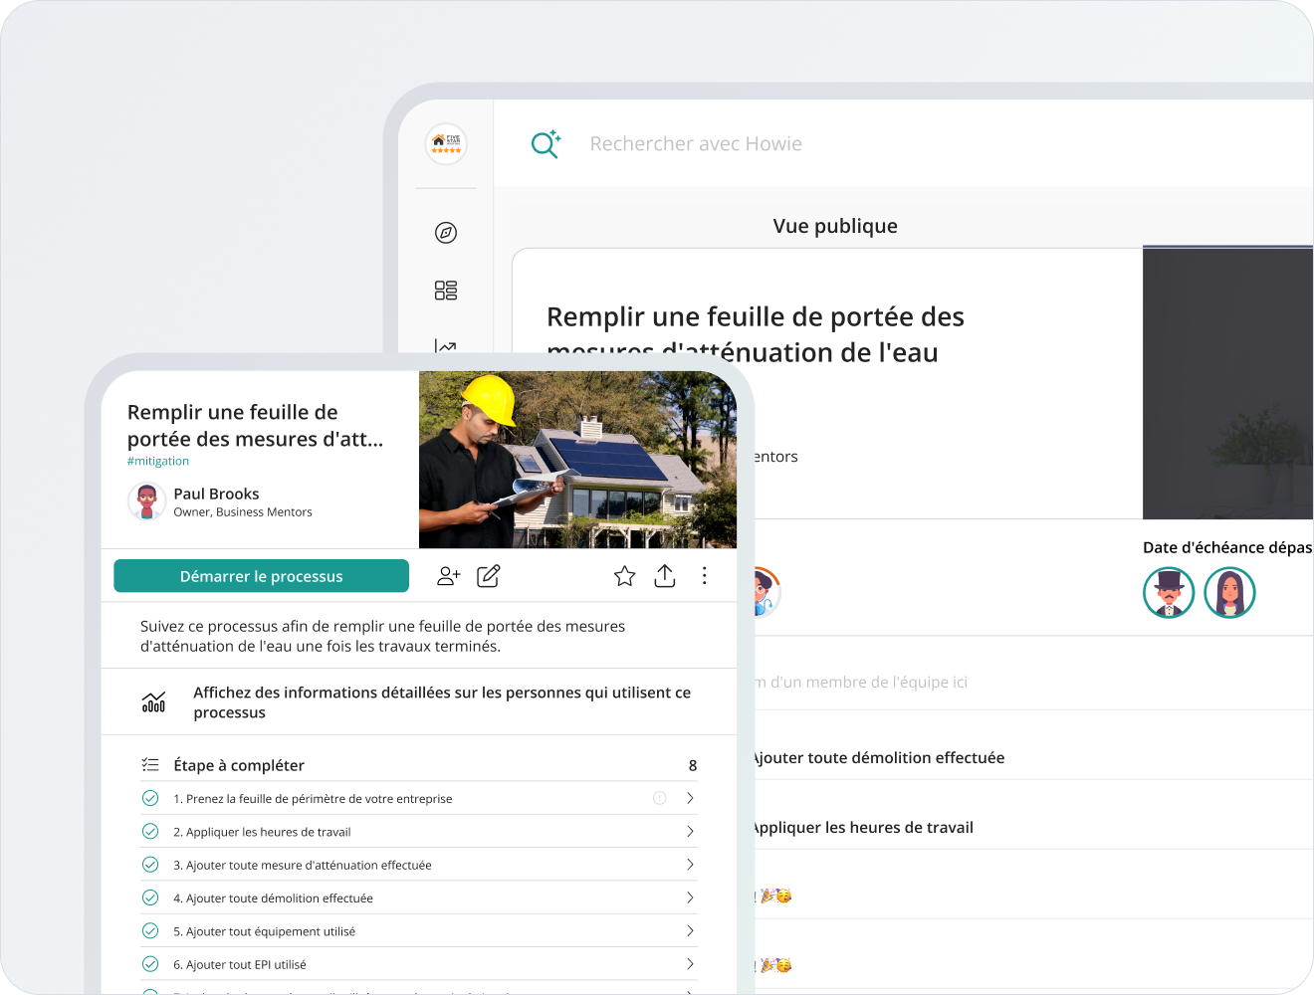The height and width of the screenshot is (995, 1314).
Task: Click the edit pencil icon
Action: tap(489, 576)
